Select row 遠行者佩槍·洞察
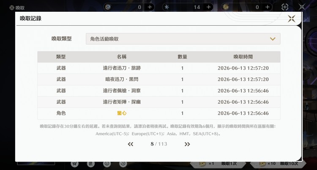This screenshot has height=170, width=317. pos(158,91)
